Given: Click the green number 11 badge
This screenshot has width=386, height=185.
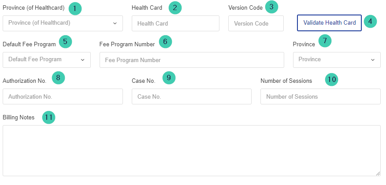Looking at the screenshot, I should pos(49,117).
